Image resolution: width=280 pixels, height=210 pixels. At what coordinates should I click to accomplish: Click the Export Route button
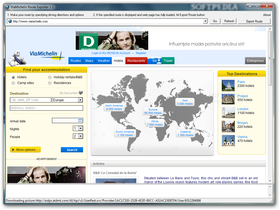[254, 21]
